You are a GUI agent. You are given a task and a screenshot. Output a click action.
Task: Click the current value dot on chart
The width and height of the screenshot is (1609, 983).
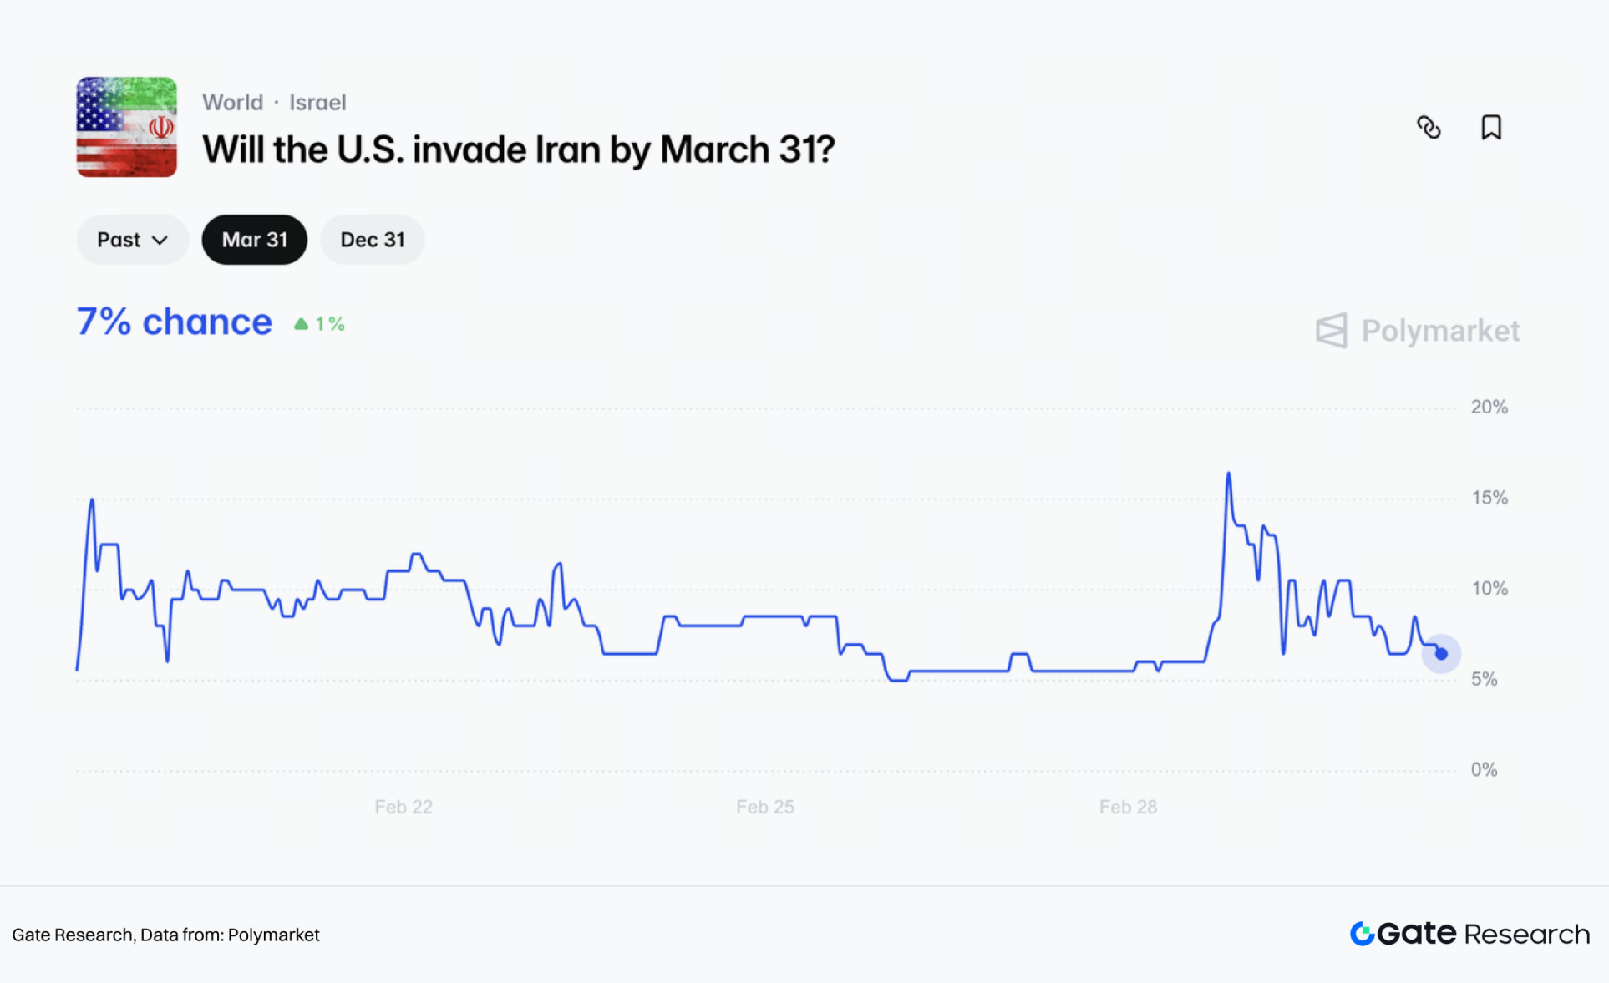pos(1441,654)
